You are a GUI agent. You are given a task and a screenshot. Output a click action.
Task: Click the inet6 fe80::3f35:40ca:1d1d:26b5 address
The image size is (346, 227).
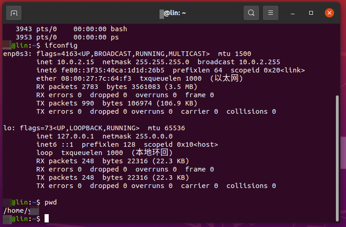(113, 70)
